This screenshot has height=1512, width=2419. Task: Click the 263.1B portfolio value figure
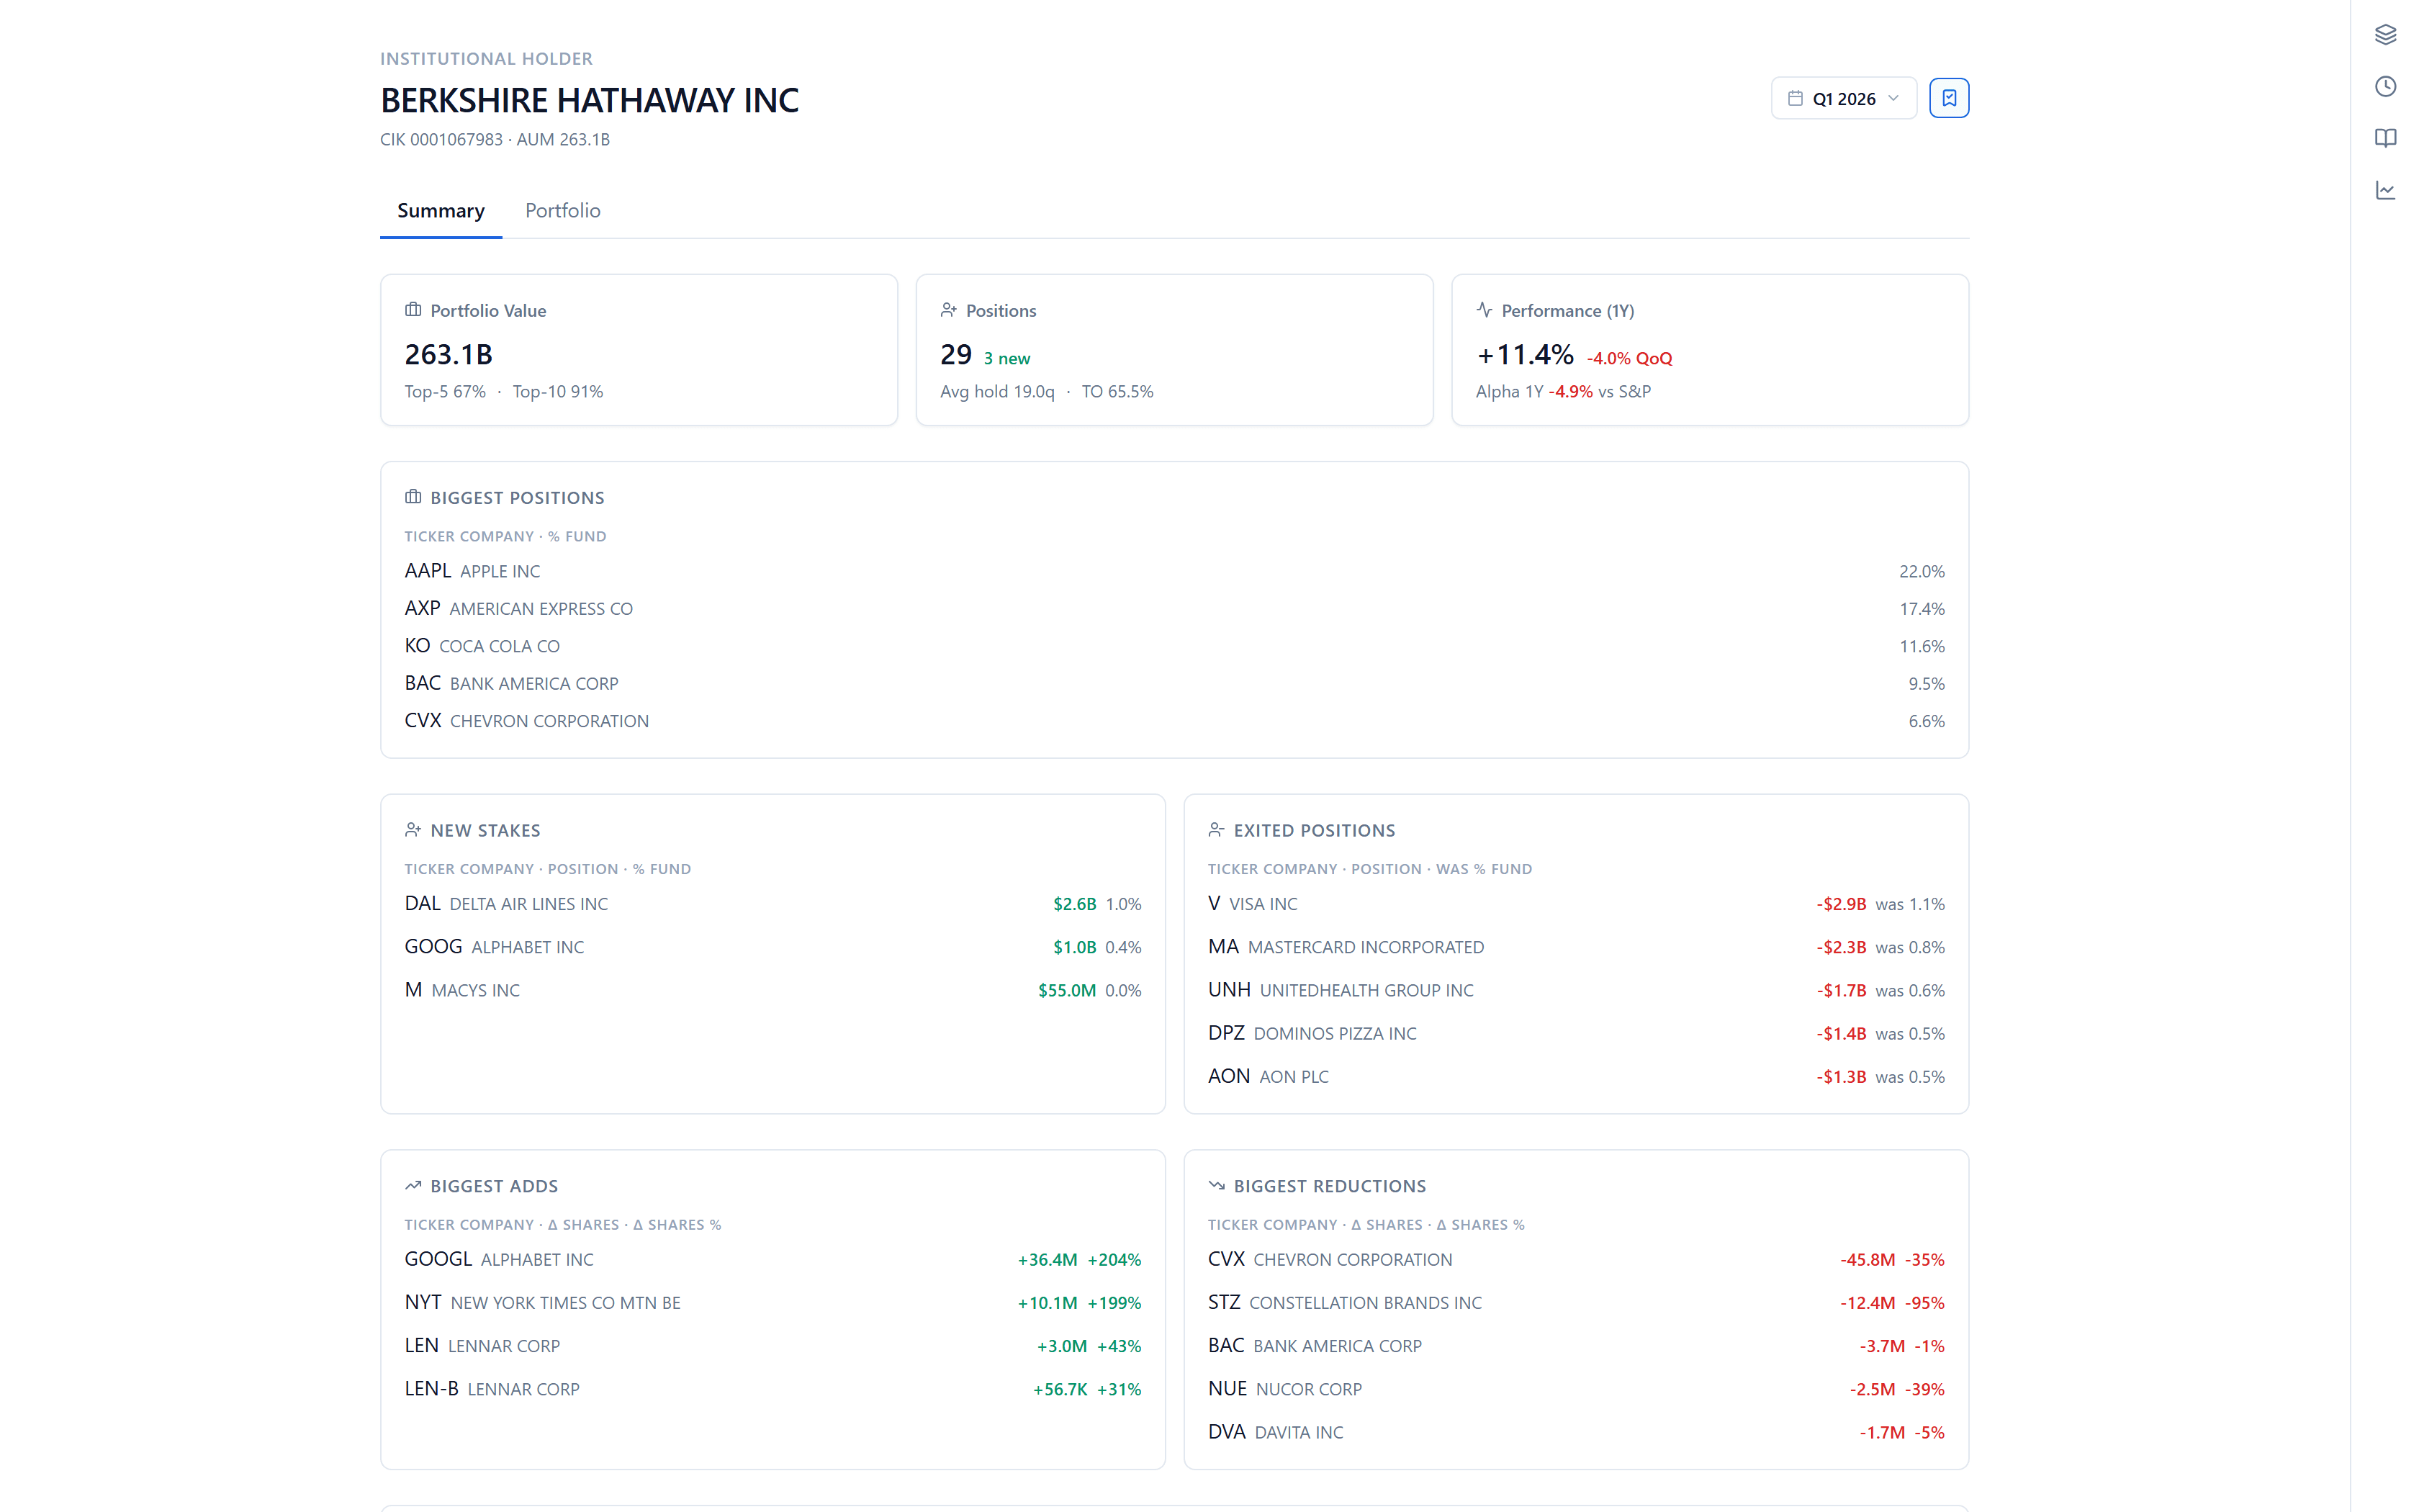click(449, 355)
